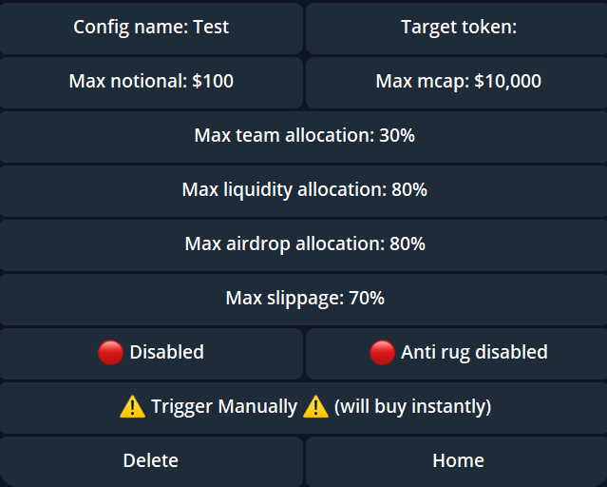This screenshot has height=487, width=607.
Task: Set the Target token field
Action: pos(458,27)
